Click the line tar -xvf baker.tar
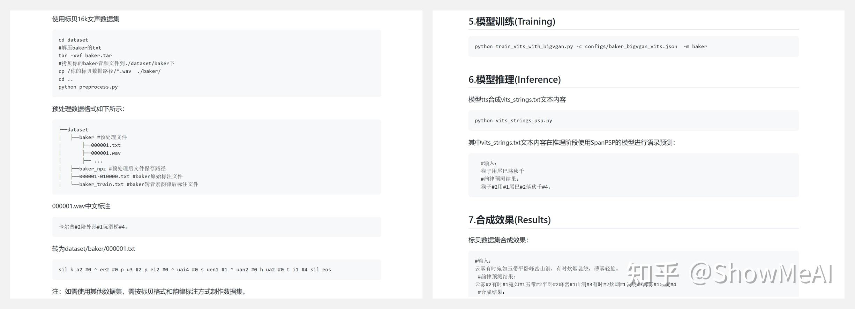 click(x=85, y=55)
